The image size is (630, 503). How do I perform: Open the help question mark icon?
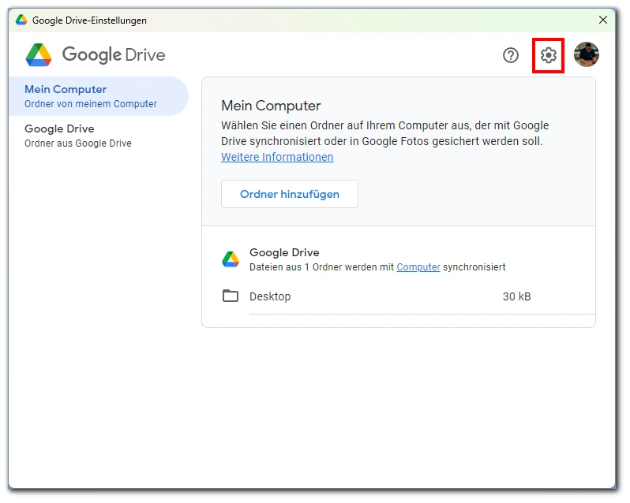coord(511,55)
